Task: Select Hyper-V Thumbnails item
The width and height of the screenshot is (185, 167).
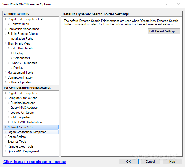Action: pos(24,63)
